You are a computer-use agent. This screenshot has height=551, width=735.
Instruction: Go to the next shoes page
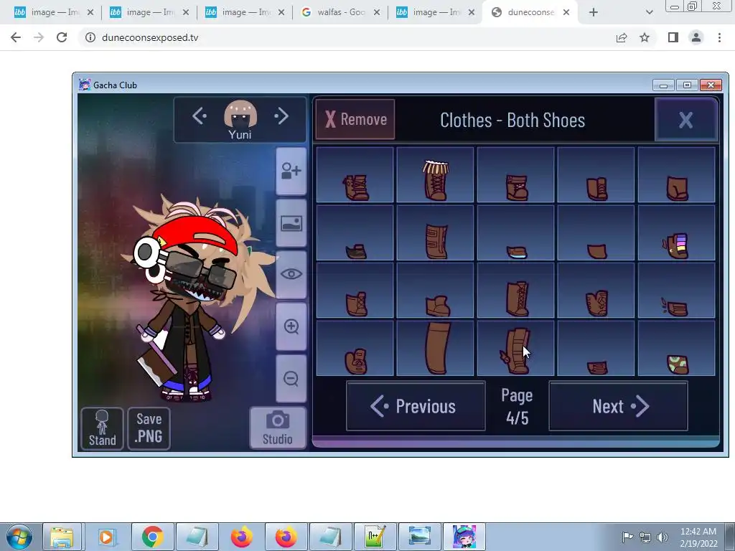pyautogui.click(x=618, y=406)
